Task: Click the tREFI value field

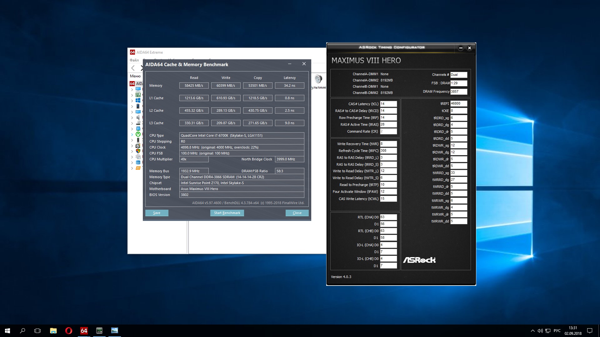Action: coord(458,104)
